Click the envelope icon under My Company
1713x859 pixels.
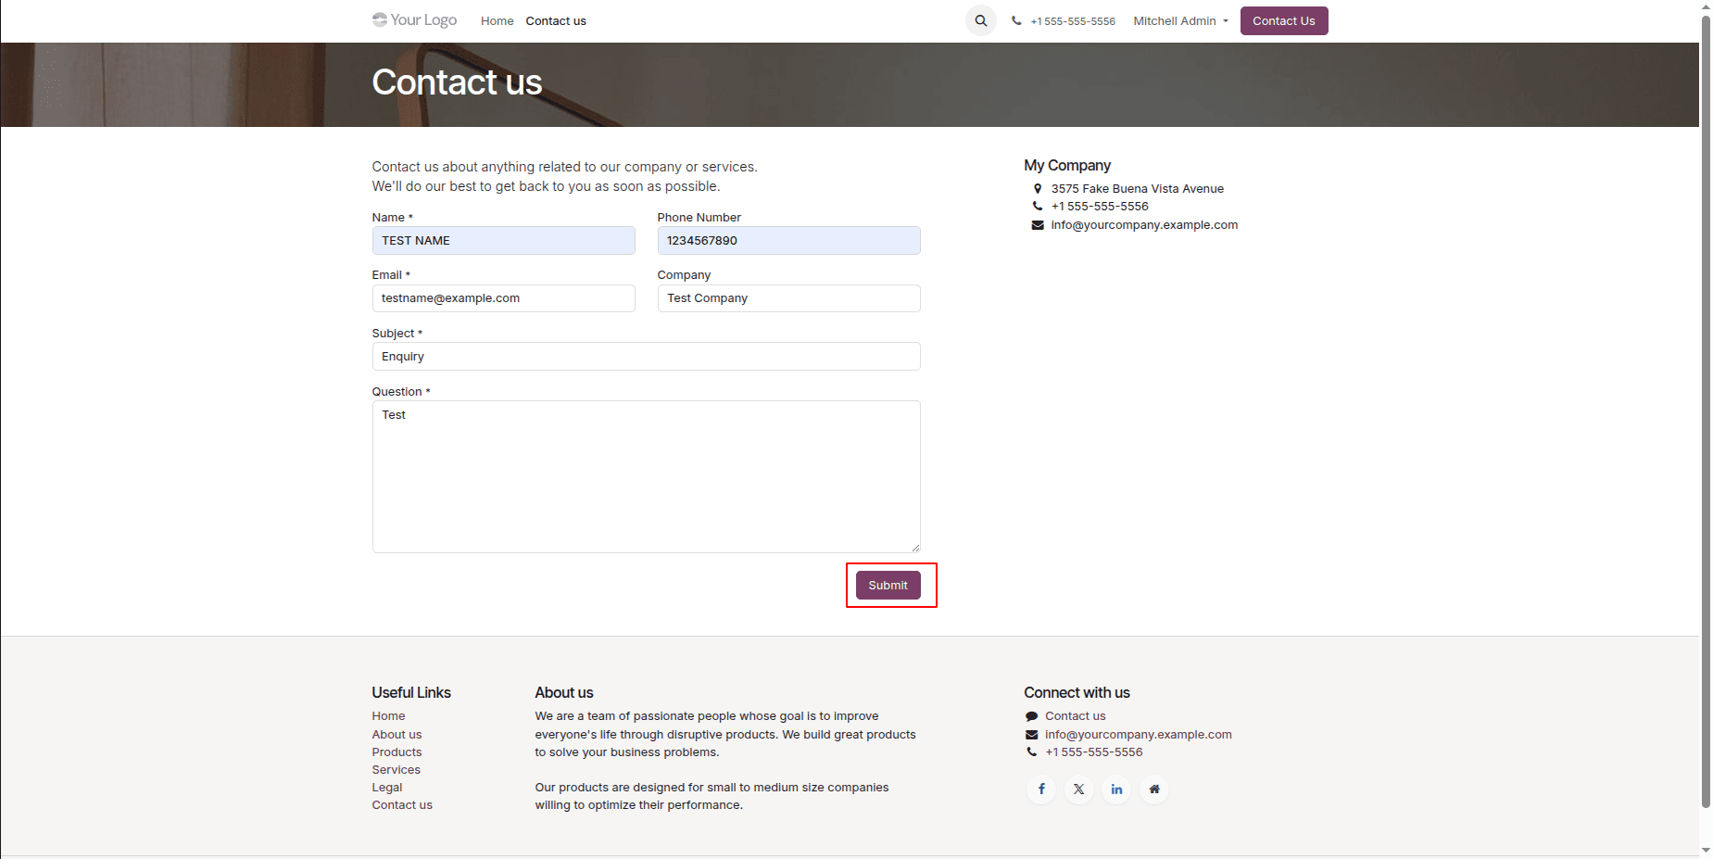tap(1038, 225)
